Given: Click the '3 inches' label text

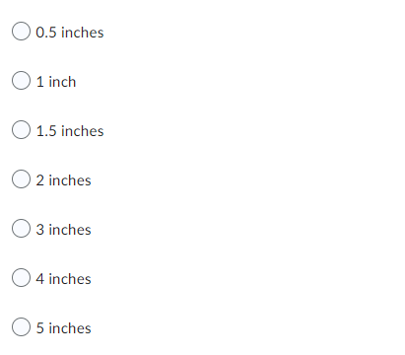Looking at the screenshot, I should (x=63, y=230).
